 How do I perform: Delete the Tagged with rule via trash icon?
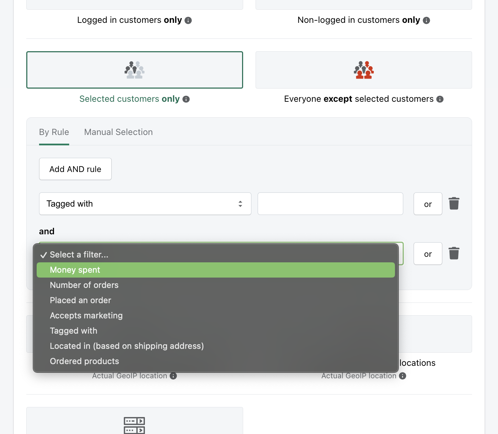pos(454,204)
